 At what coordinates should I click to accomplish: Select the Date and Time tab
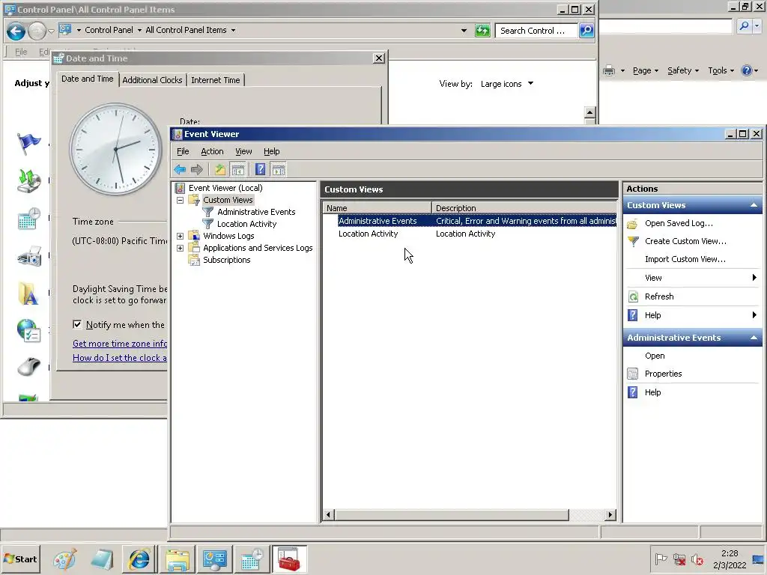point(88,79)
